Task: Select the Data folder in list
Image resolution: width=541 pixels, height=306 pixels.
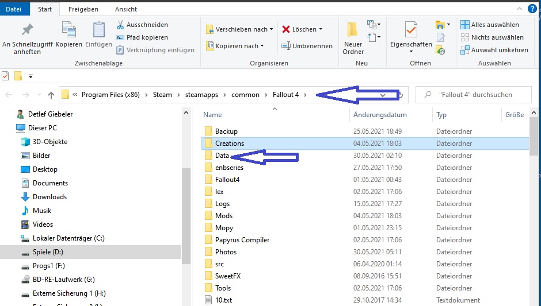Action: tap(222, 156)
